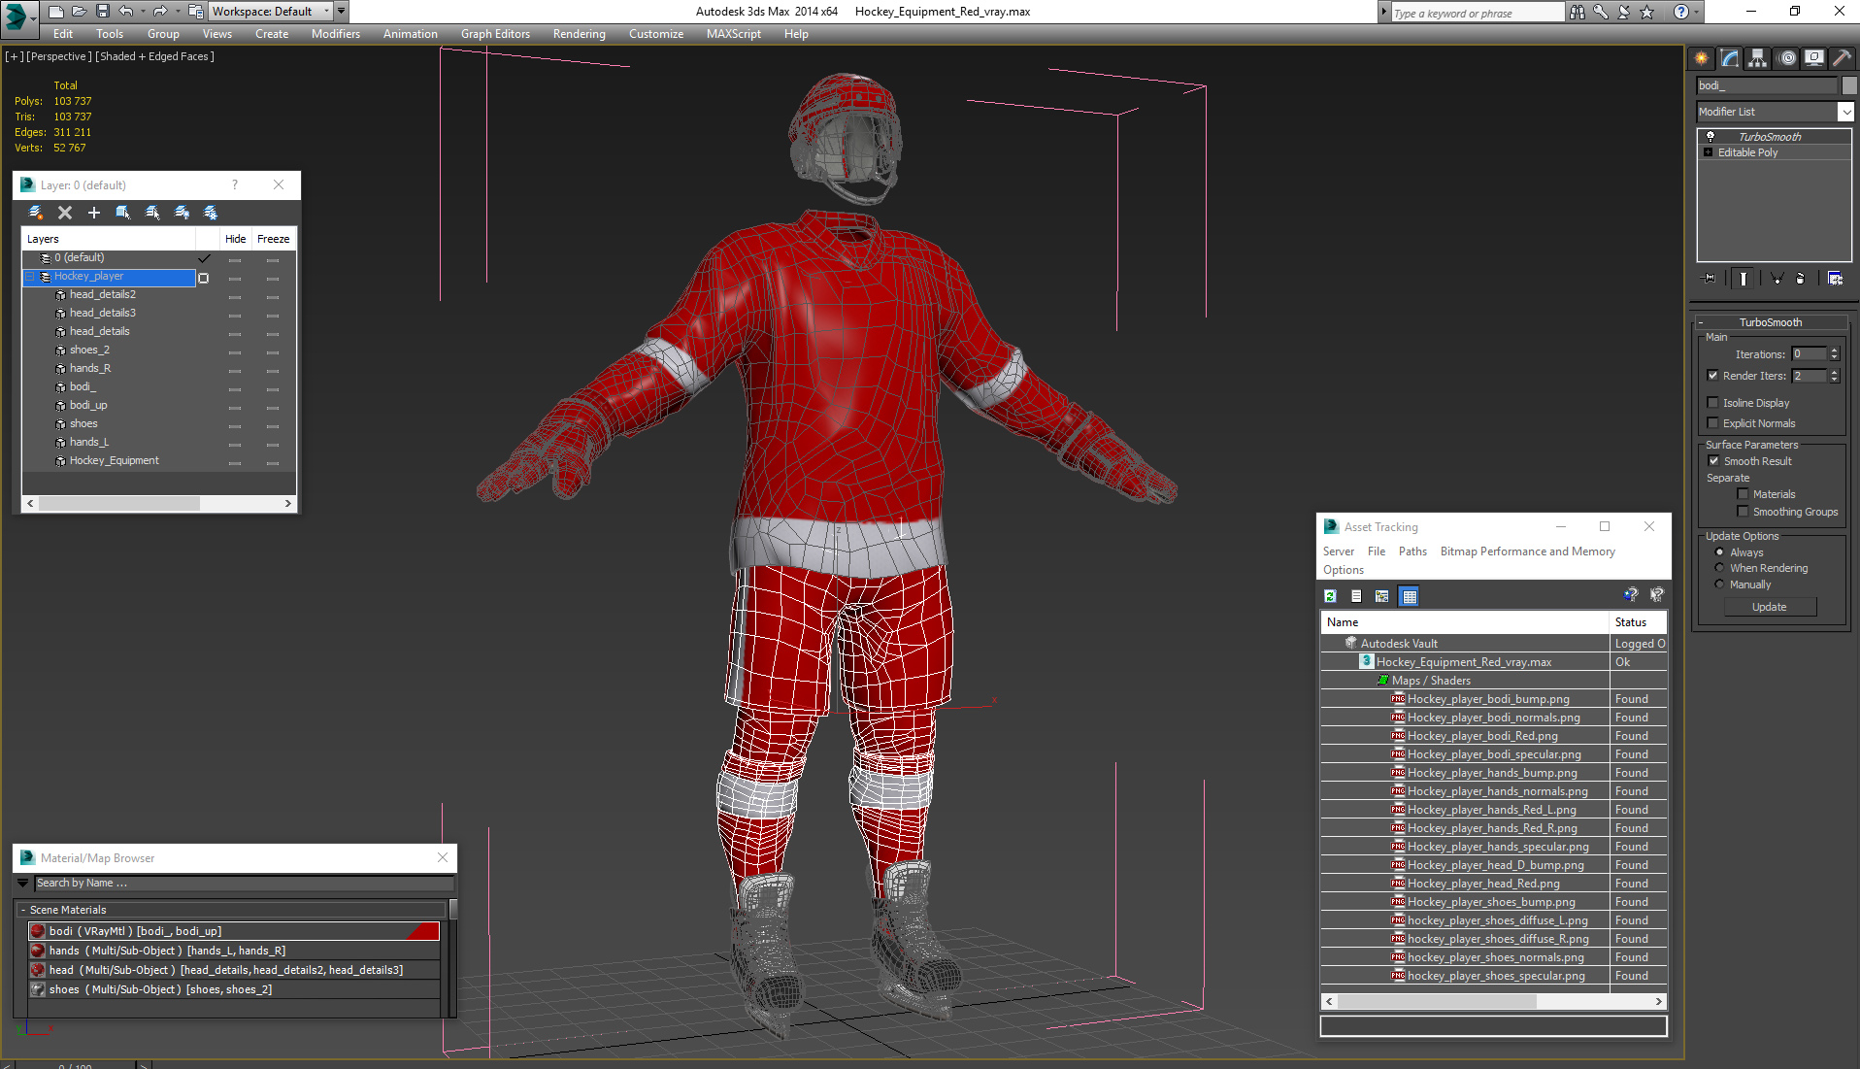The height and width of the screenshot is (1069, 1860).
Task: Open the Help icon dropdown arrow
Action: [1696, 12]
